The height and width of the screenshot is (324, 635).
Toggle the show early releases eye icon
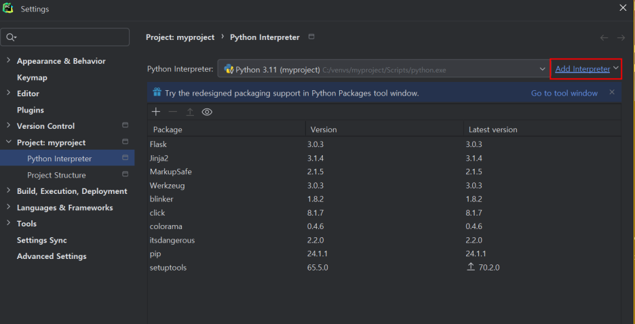tap(207, 112)
